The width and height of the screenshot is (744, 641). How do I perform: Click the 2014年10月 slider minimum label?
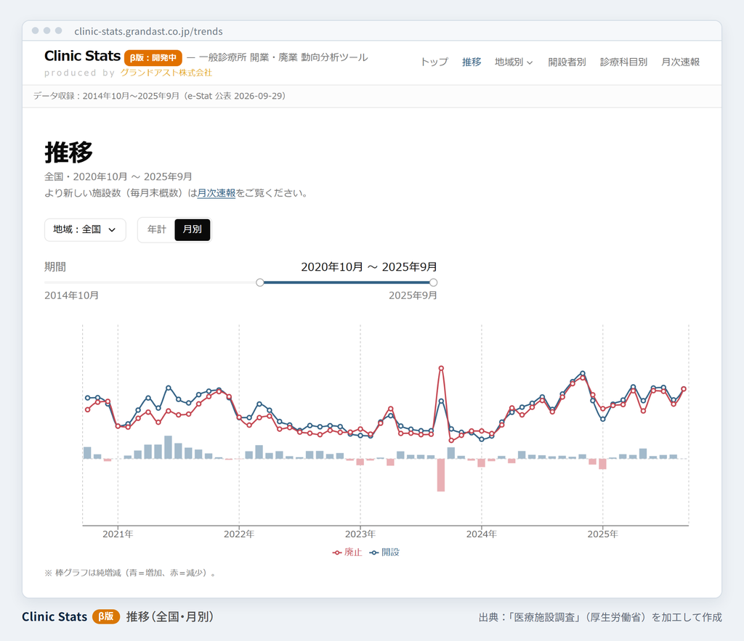(72, 295)
